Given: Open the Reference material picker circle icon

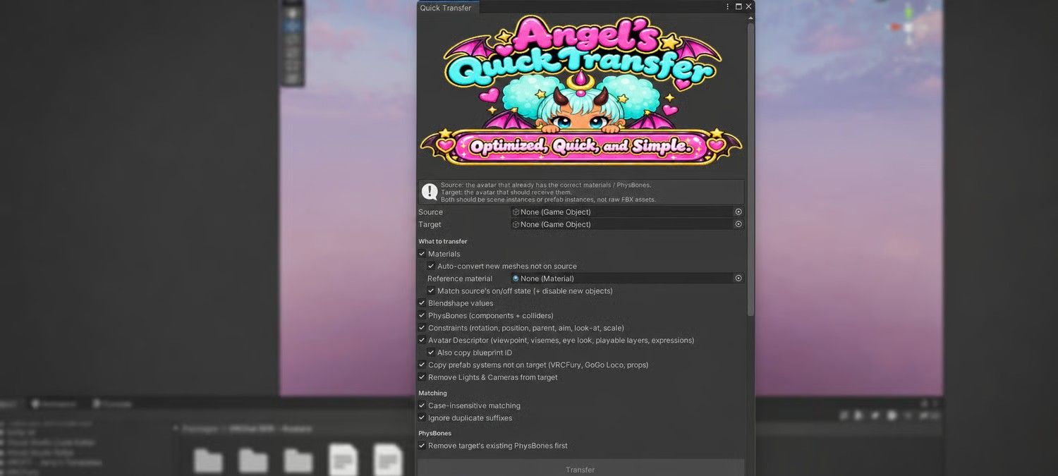Looking at the screenshot, I should [738, 279].
